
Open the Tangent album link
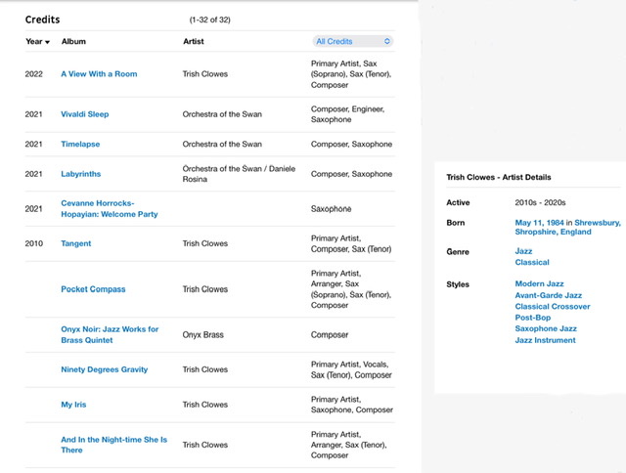76,243
